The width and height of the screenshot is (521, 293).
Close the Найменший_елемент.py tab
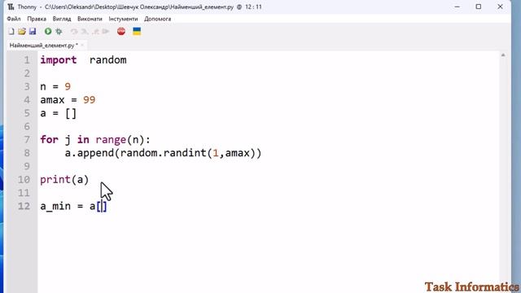(x=82, y=46)
